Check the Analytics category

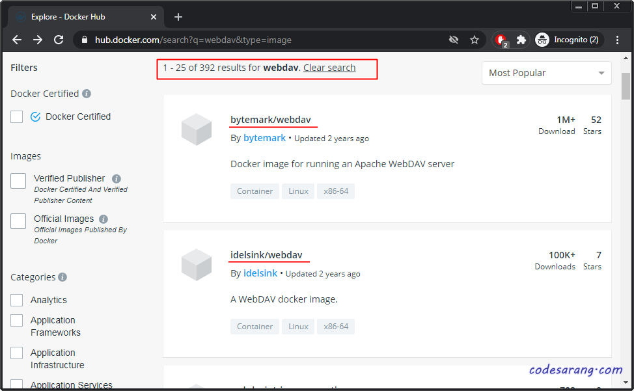[x=16, y=300]
